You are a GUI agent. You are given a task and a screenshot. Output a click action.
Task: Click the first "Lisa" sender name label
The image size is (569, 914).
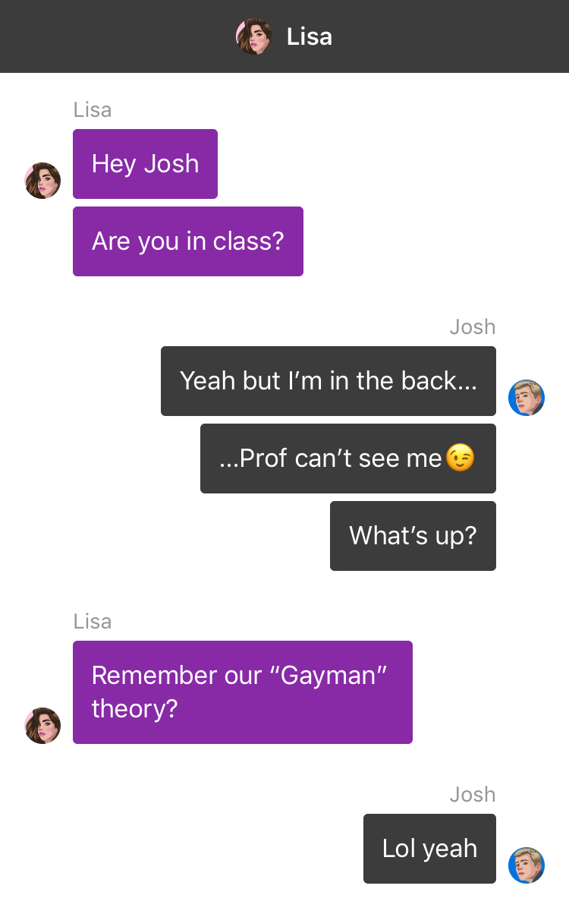click(x=93, y=110)
